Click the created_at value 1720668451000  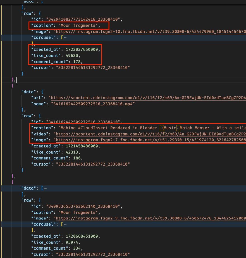(82, 236)
